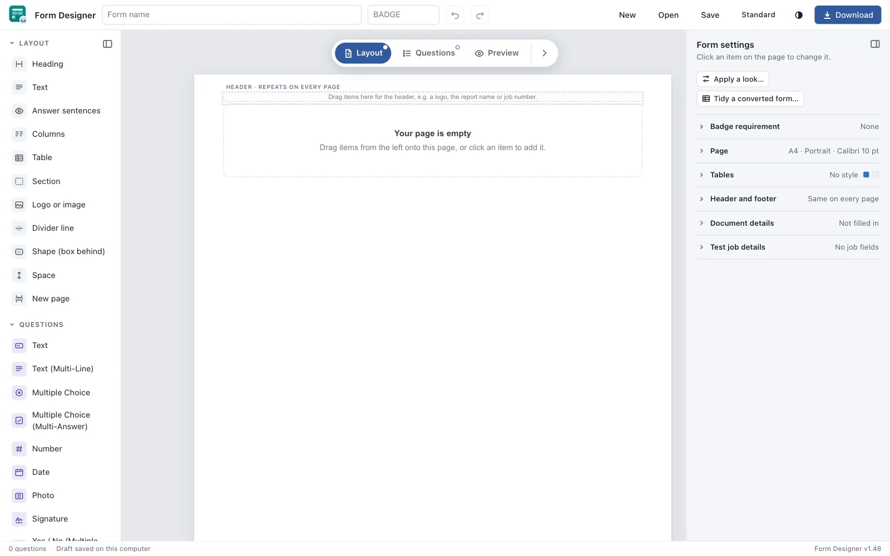Expand Test job details settings
Image resolution: width=890 pixels, height=556 pixels.
788,247
